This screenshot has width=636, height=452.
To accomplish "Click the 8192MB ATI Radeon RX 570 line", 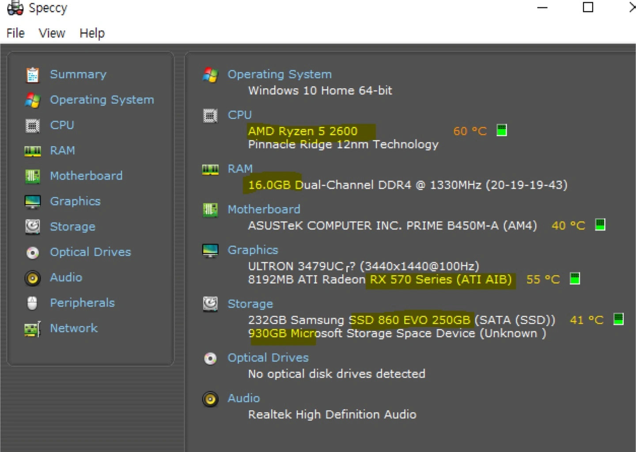I will click(x=380, y=280).
